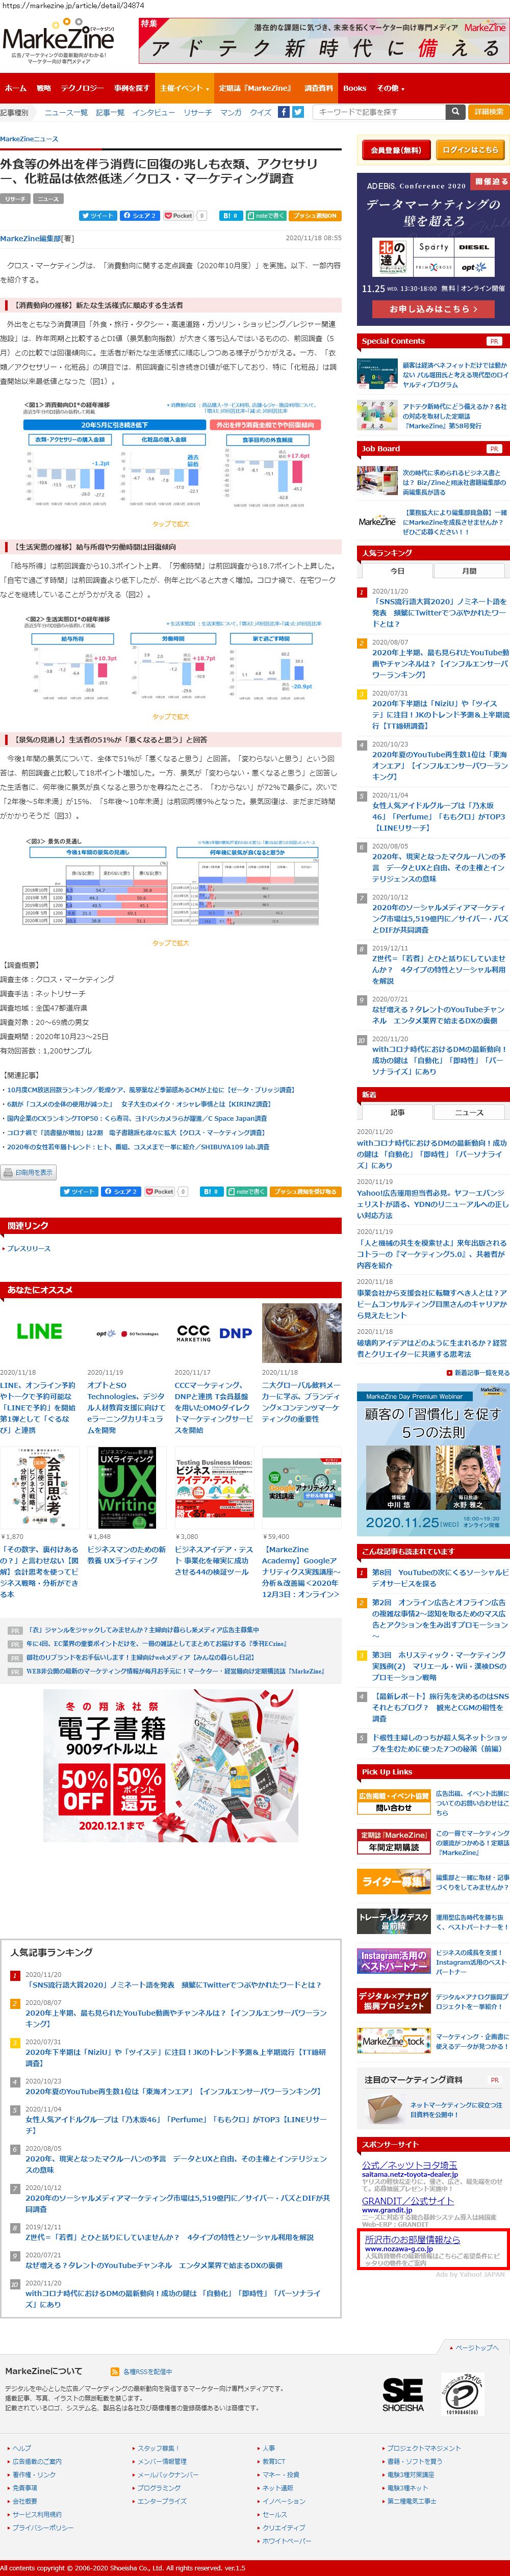510x2576 pixels.
Task: Open the ホーム navigation item
Action: tap(15, 88)
